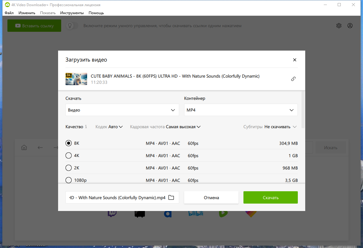This screenshot has width=363, height=248.
Task: Click the quality info 'i' icon
Action: 86,126
